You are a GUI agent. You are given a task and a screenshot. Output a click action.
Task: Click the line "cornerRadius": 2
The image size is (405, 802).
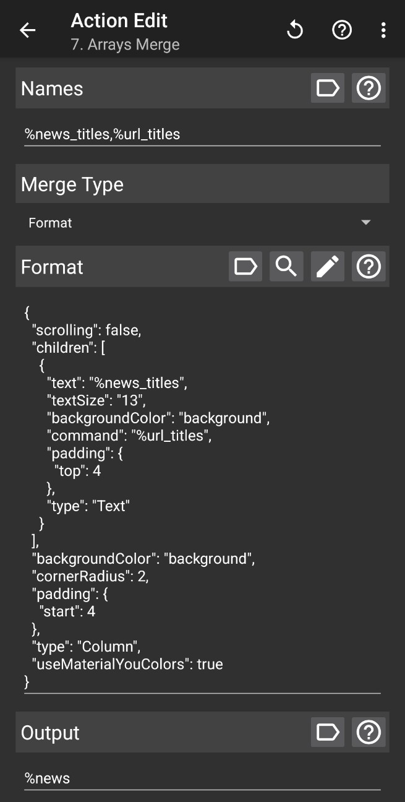[x=90, y=576]
